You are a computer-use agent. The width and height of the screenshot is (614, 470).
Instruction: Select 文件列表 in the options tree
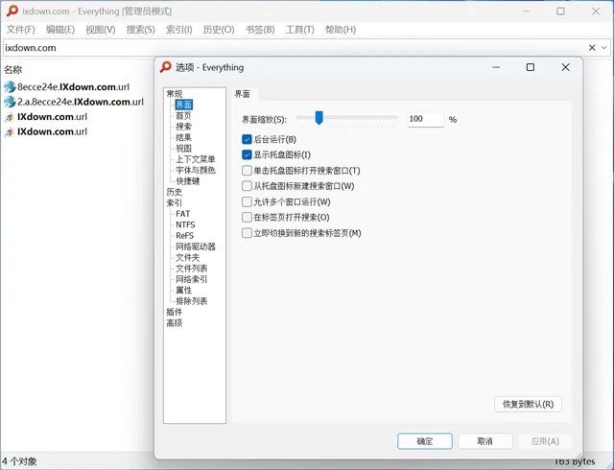click(192, 269)
